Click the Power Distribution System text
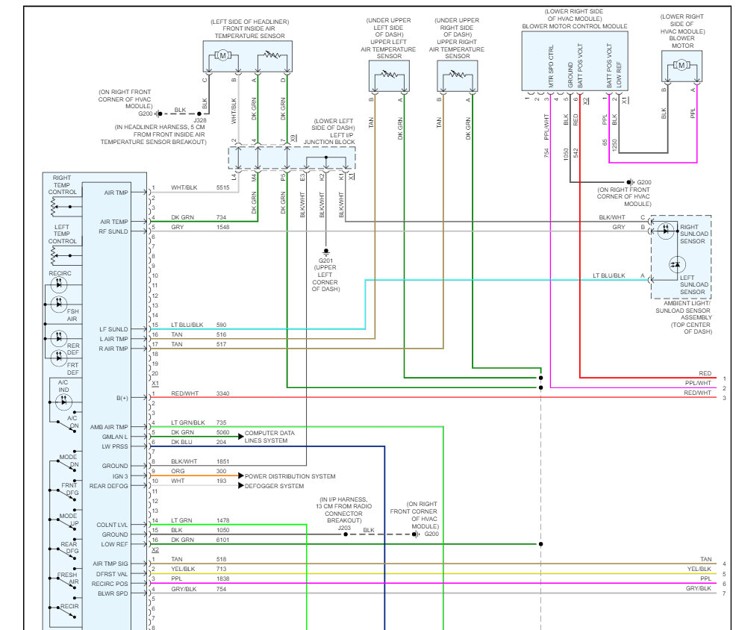 pos(290,476)
